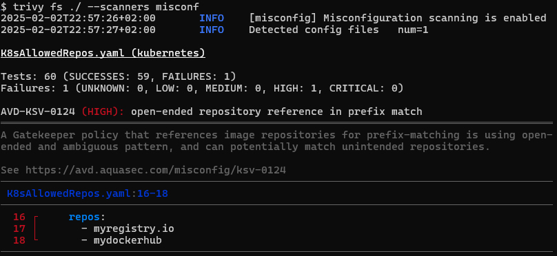The width and height of the screenshot is (557, 256).
Task: Pick line number 18 in the code snippet
Action: pyautogui.click(x=19, y=240)
